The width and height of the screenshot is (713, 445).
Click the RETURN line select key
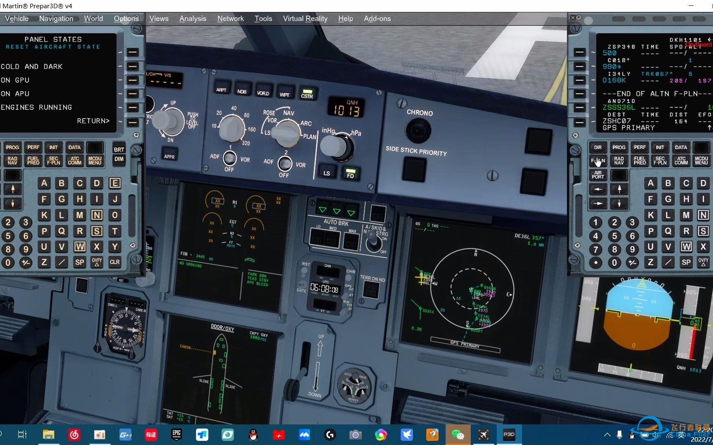132,122
